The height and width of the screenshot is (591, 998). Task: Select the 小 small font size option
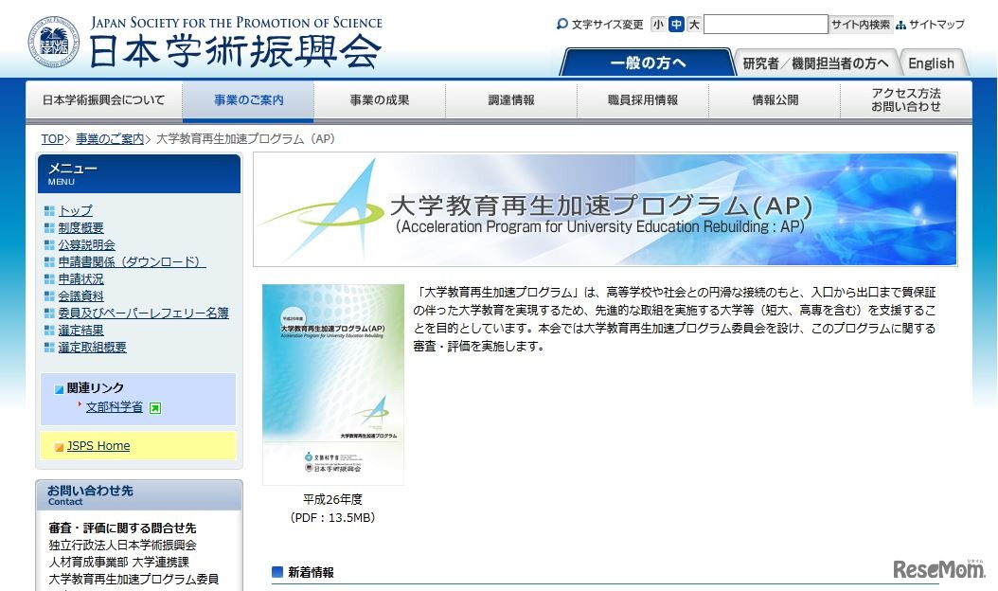pos(658,24)
